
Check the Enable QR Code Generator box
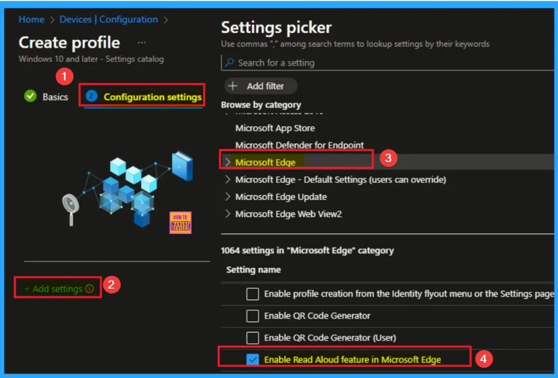(x=253, y=316)
